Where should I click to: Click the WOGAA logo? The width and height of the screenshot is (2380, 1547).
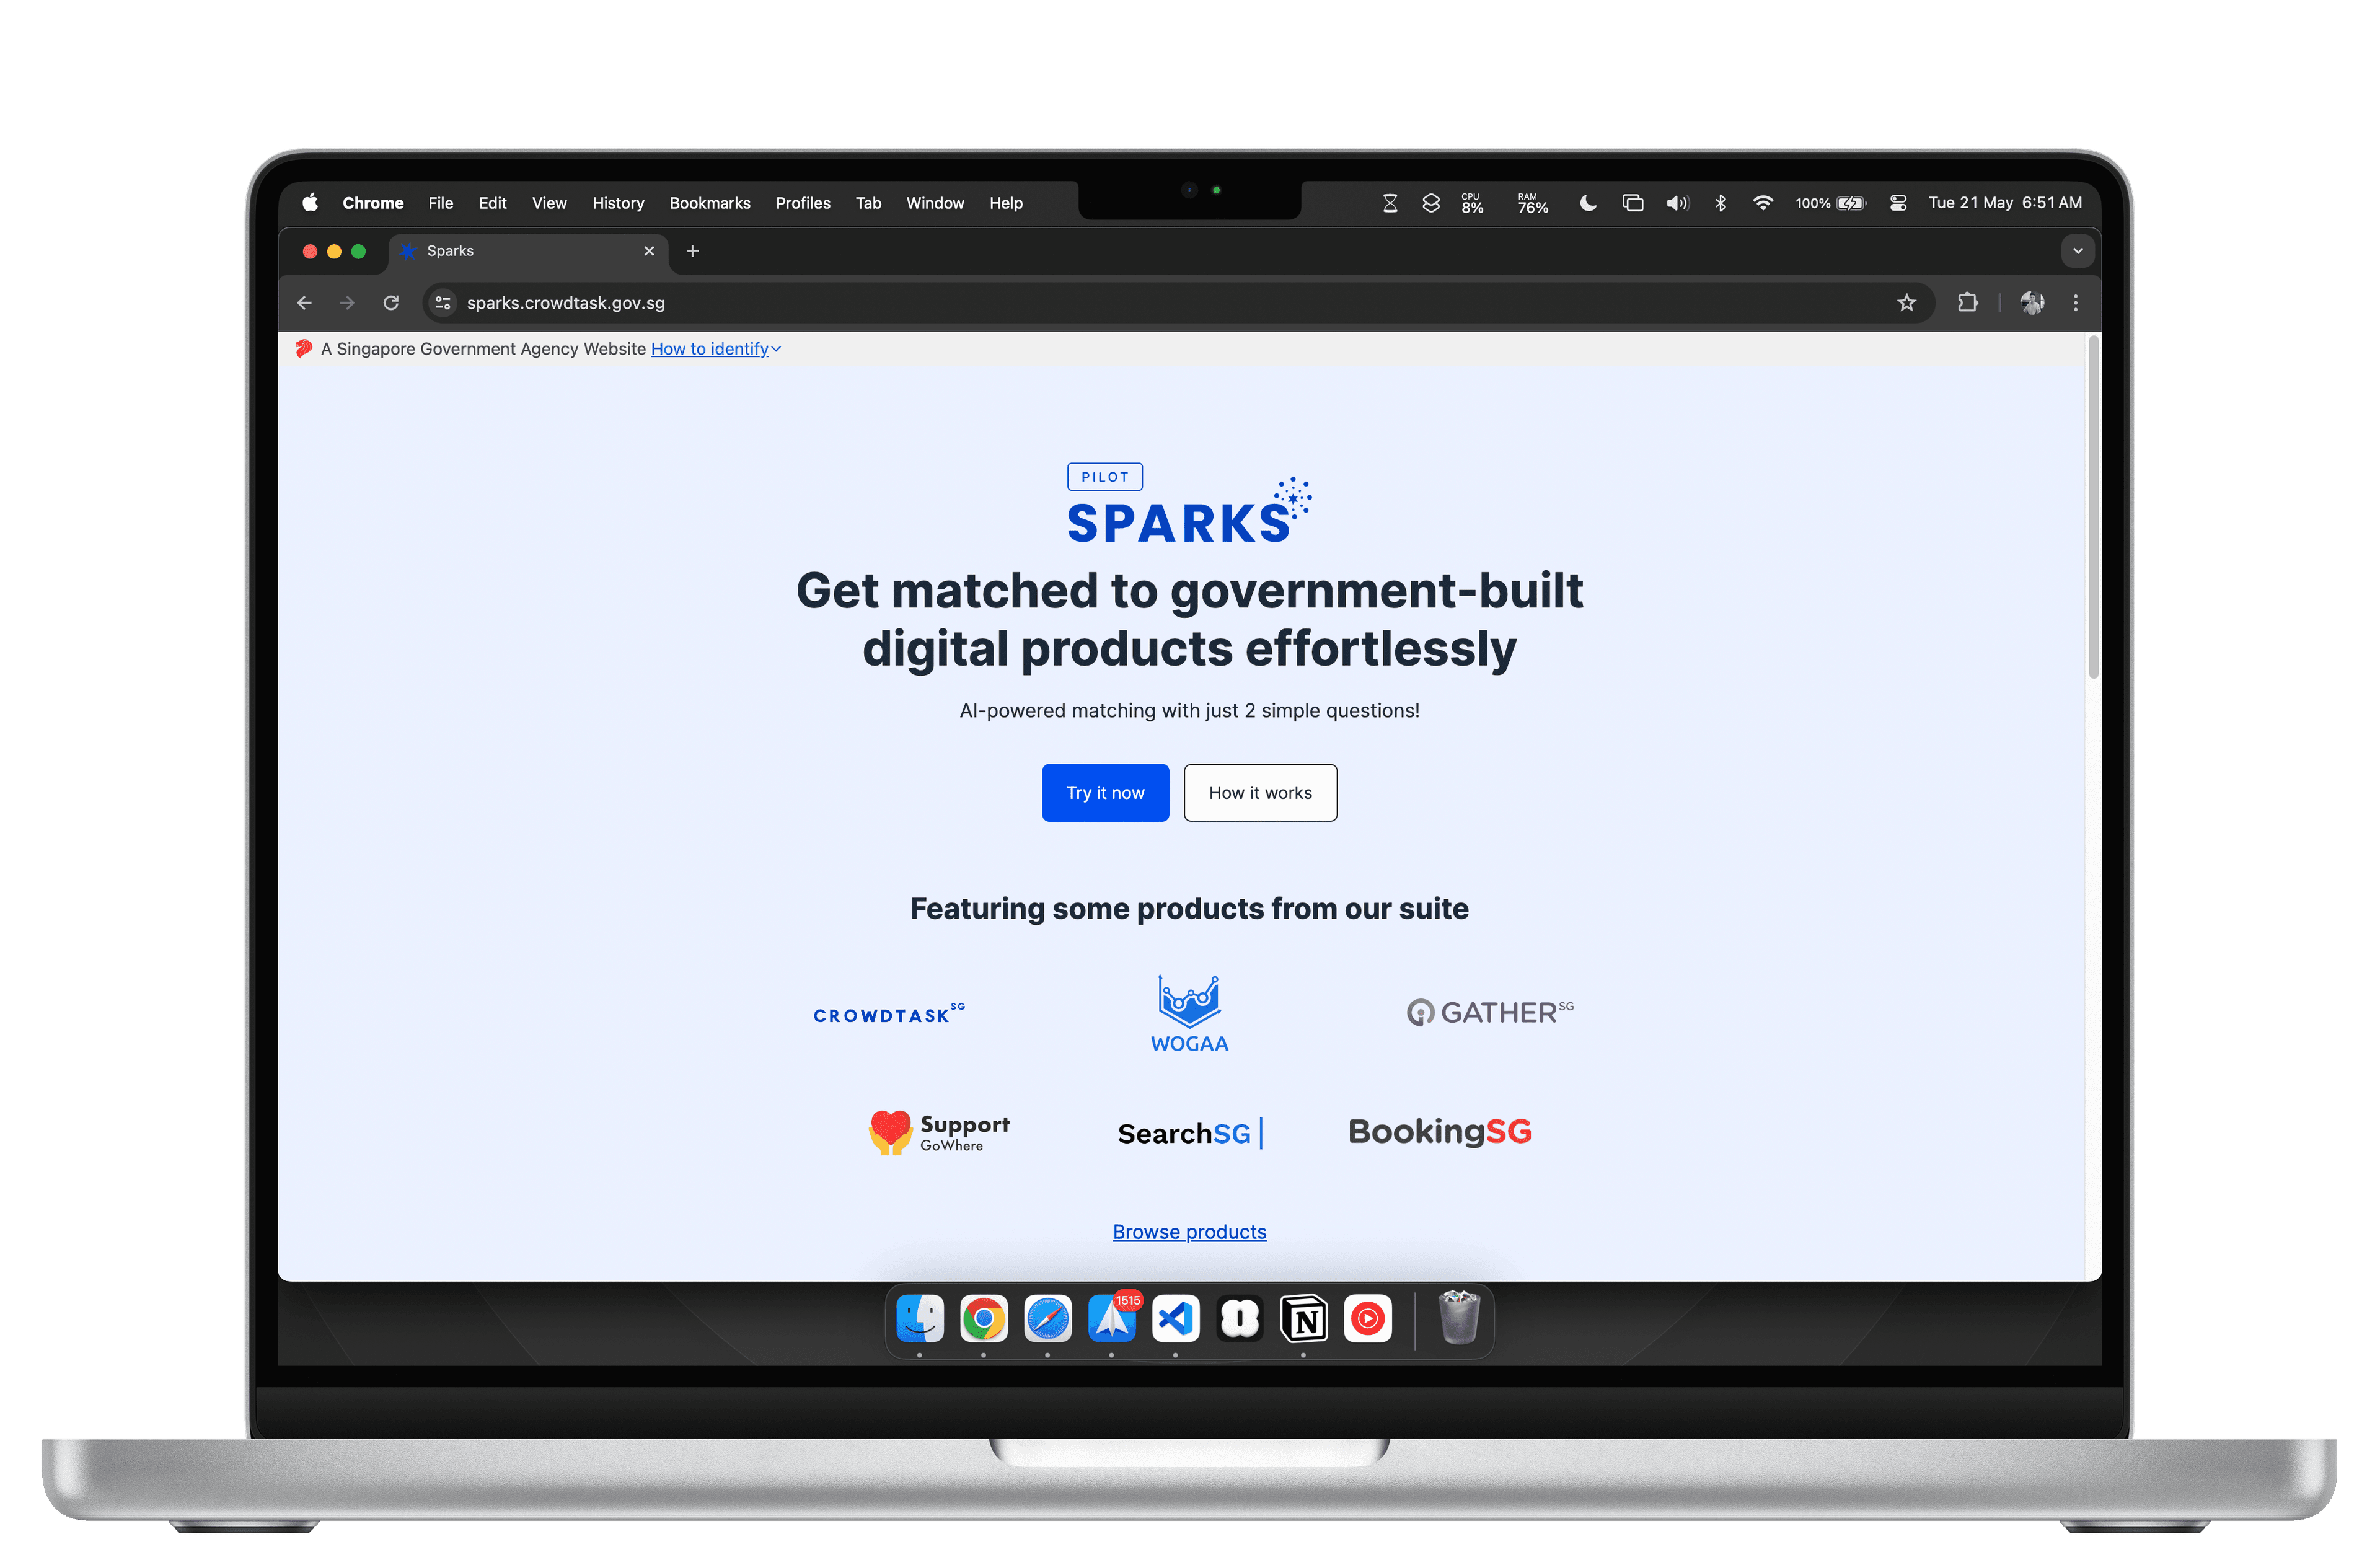click(x=1189, y=1014)
